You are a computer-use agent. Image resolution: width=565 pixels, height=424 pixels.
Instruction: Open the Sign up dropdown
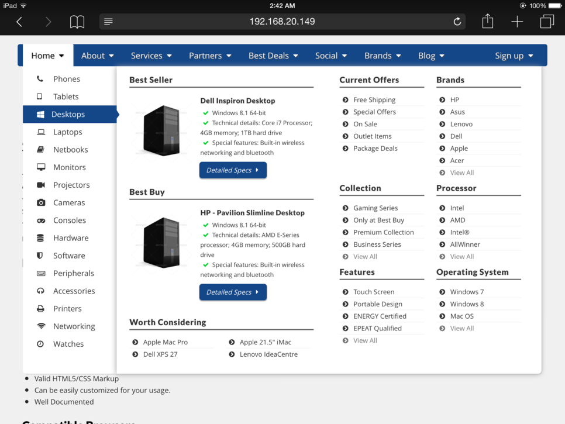point(514,56)
